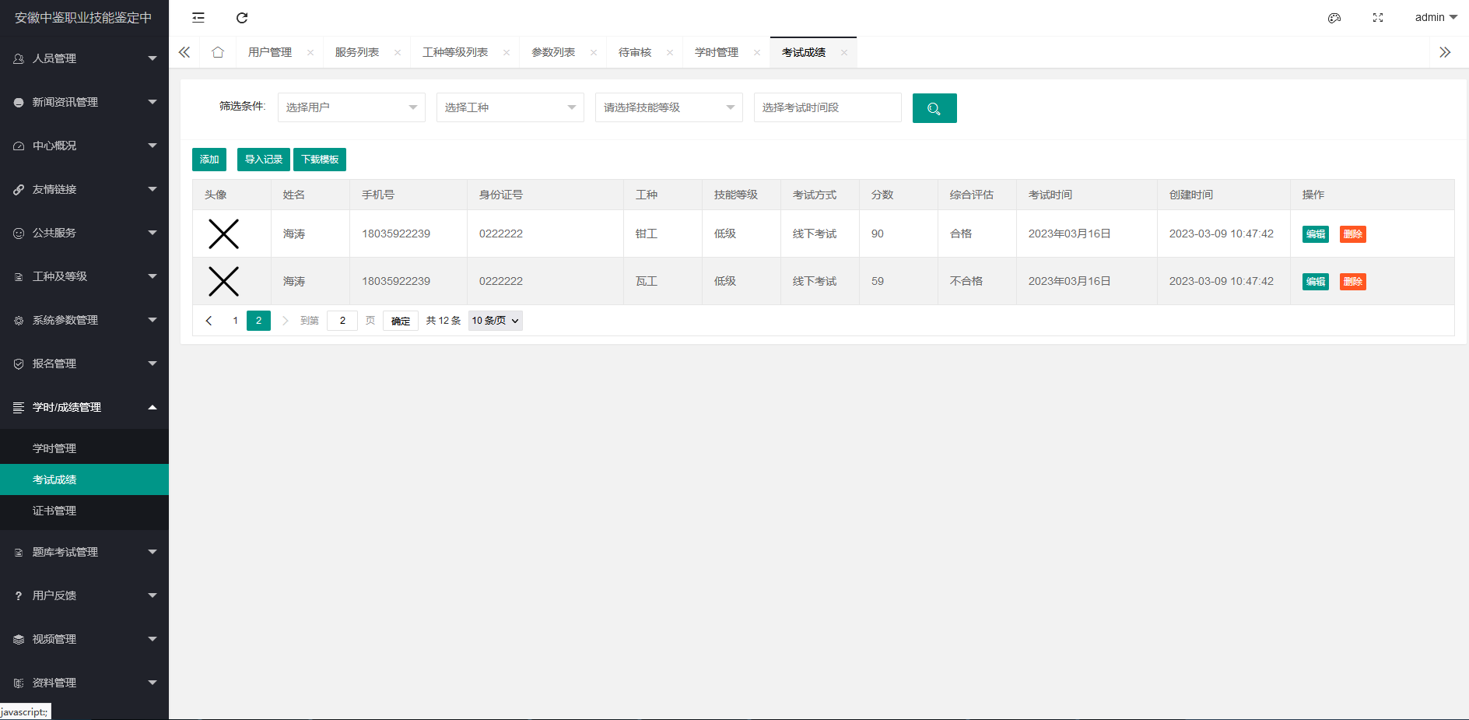Click the broken avatar in 钳工 row
The width and height of the screenshot is (1469, 720).
click(x=223, y=234)
